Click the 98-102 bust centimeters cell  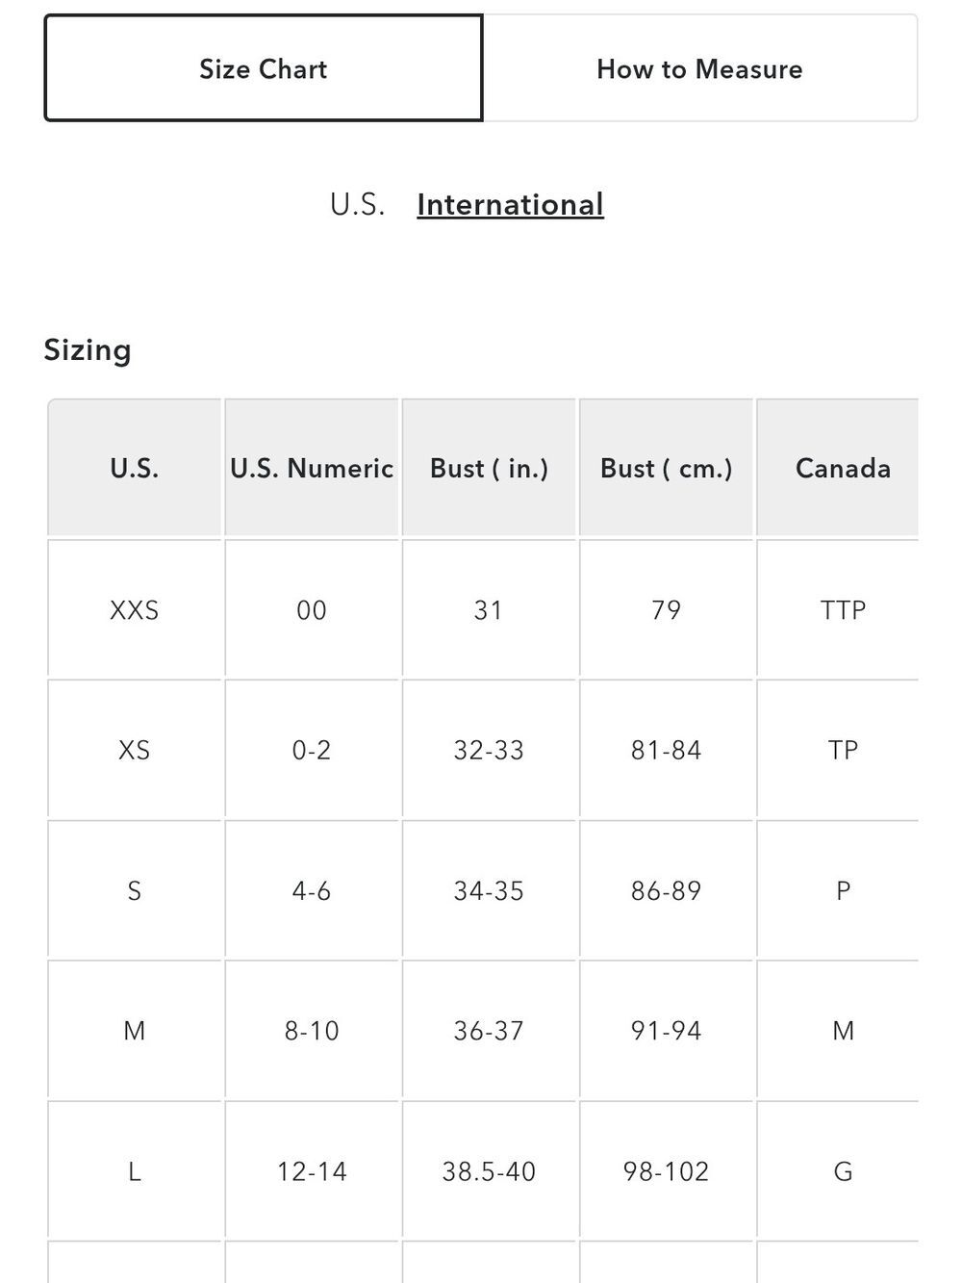pyautogui.click(x=666, y=1171)
